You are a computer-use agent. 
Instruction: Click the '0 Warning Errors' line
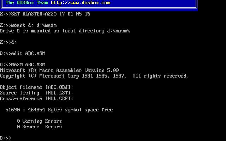coord(39,121)
